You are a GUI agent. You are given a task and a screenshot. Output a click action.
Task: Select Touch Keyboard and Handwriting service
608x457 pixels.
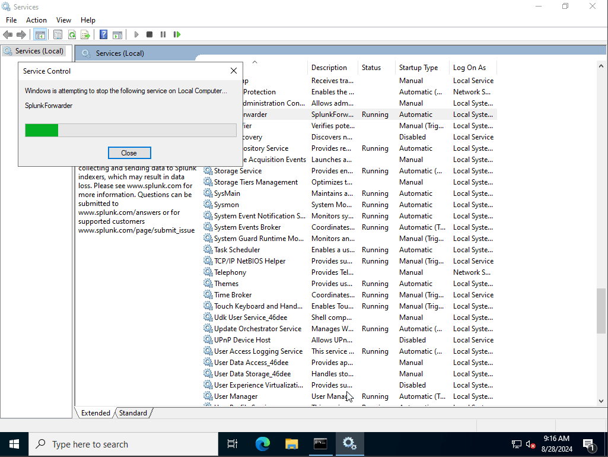pos(349,306)
